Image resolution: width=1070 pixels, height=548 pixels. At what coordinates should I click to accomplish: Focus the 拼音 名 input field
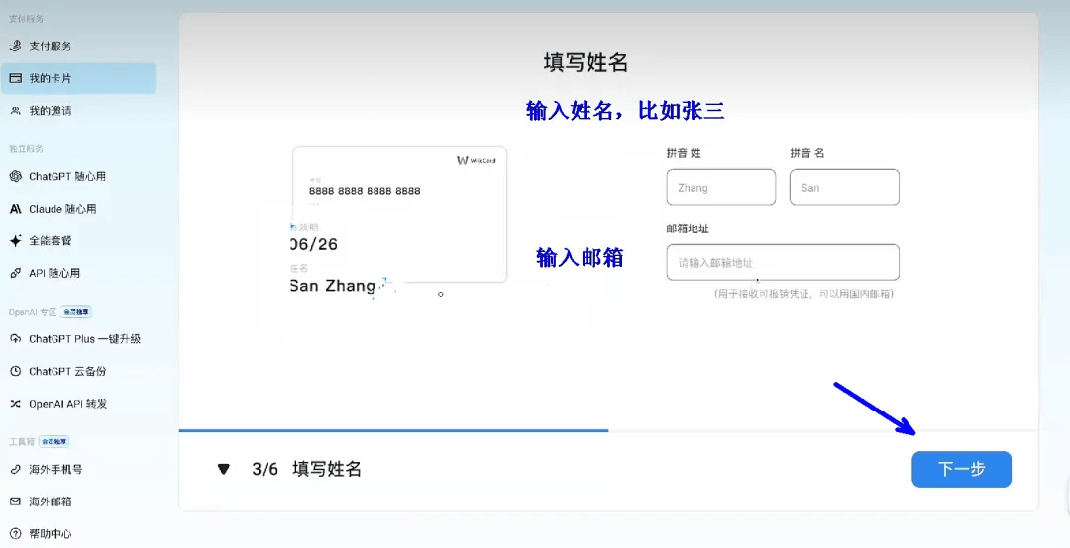pos(844,187)
